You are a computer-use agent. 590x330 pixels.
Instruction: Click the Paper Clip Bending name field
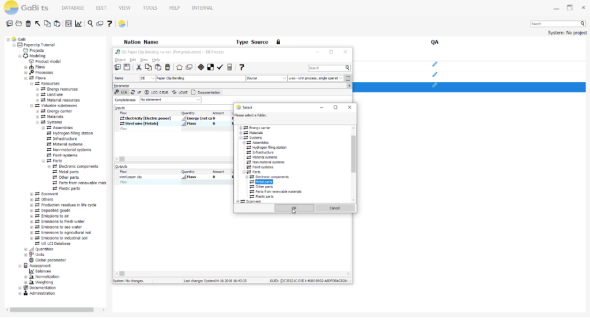pos(200,78)
